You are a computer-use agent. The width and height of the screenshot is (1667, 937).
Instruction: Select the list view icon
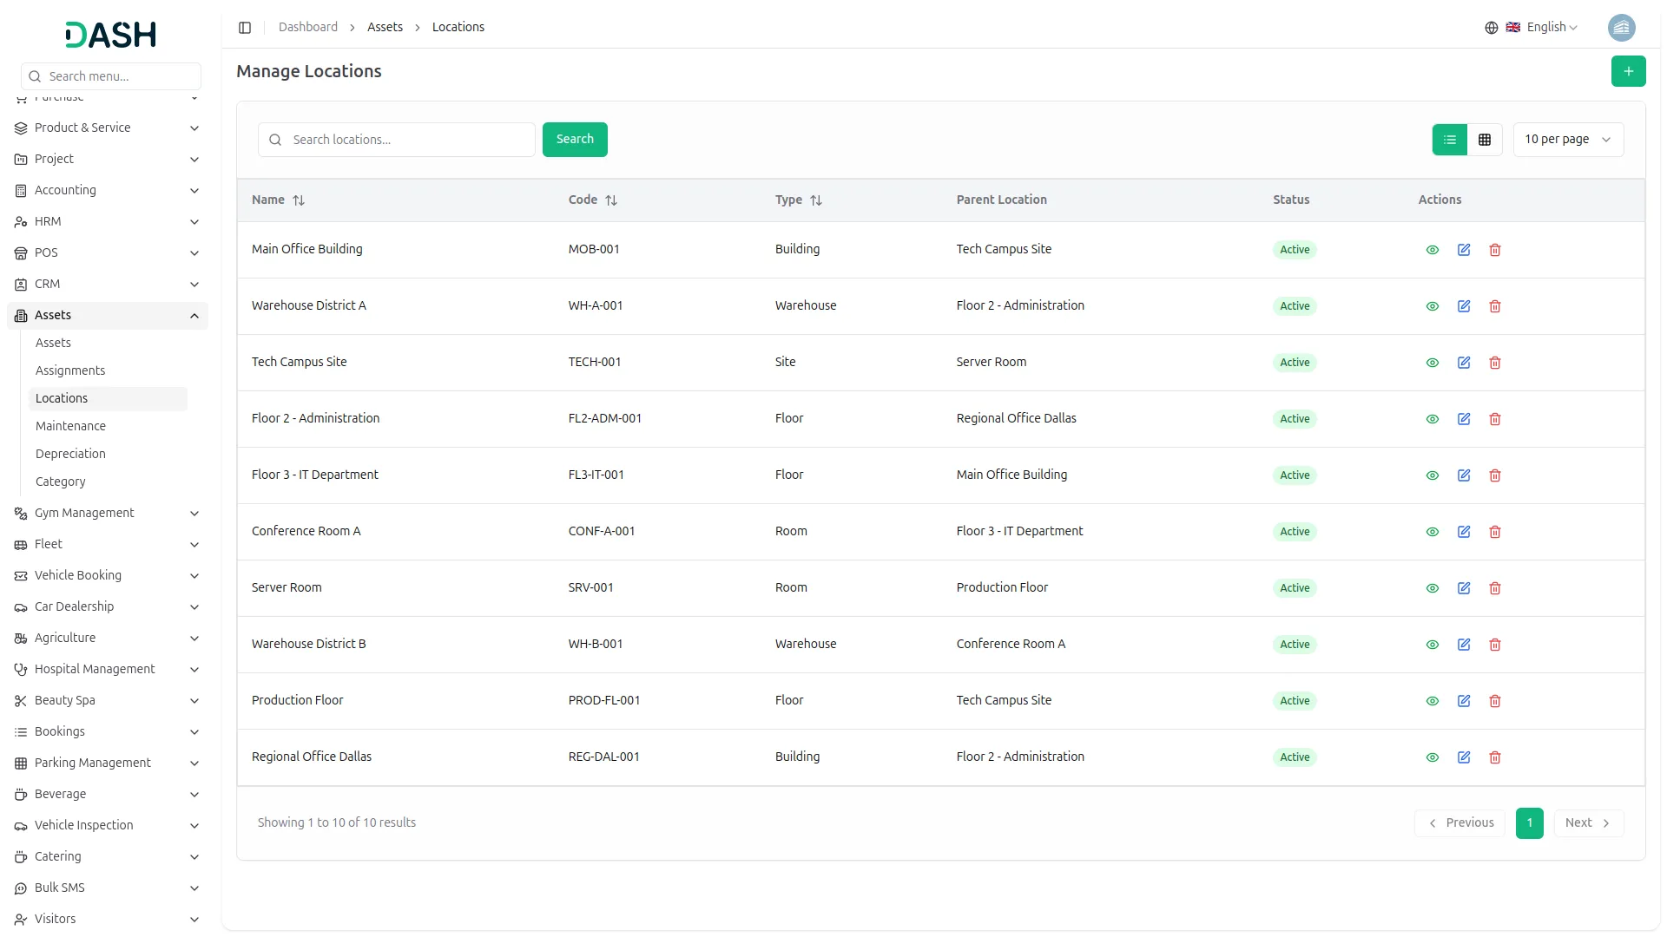click(1449, 139)
